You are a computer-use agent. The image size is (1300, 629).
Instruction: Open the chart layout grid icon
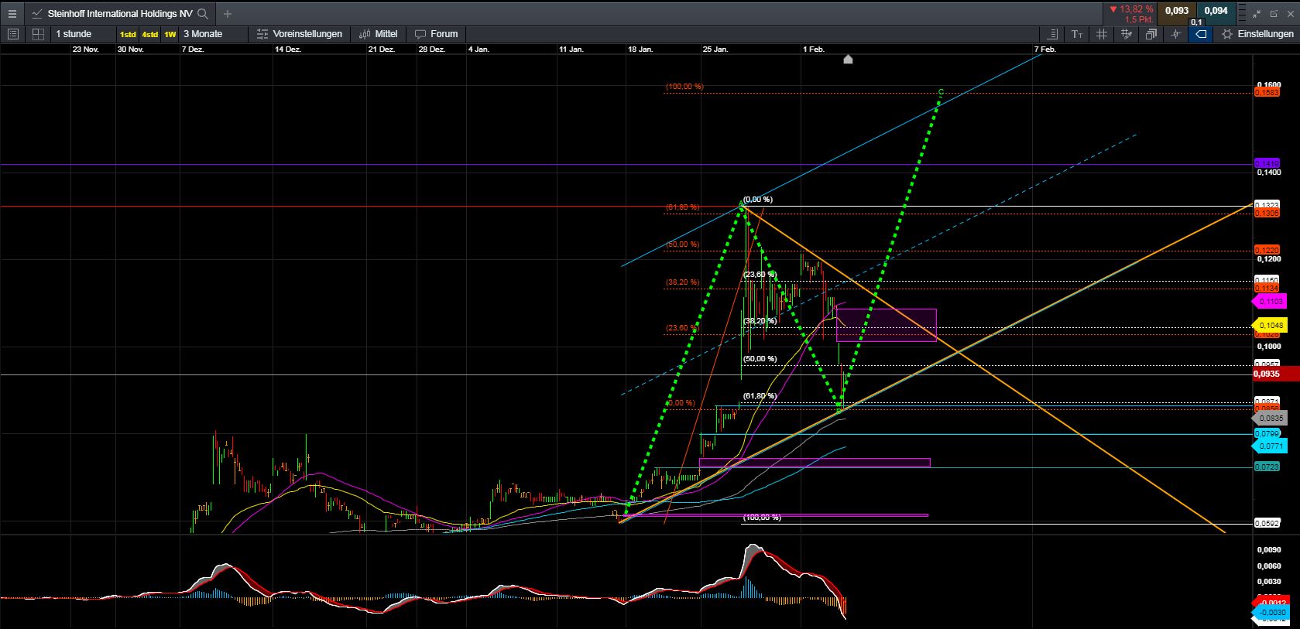pos(37,34)
